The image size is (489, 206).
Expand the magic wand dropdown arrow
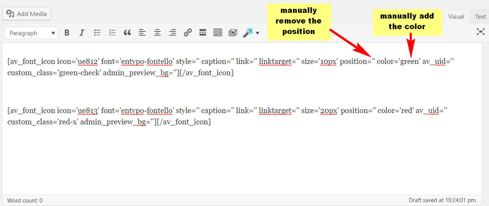pyautogui.click(x=258, y=33)
